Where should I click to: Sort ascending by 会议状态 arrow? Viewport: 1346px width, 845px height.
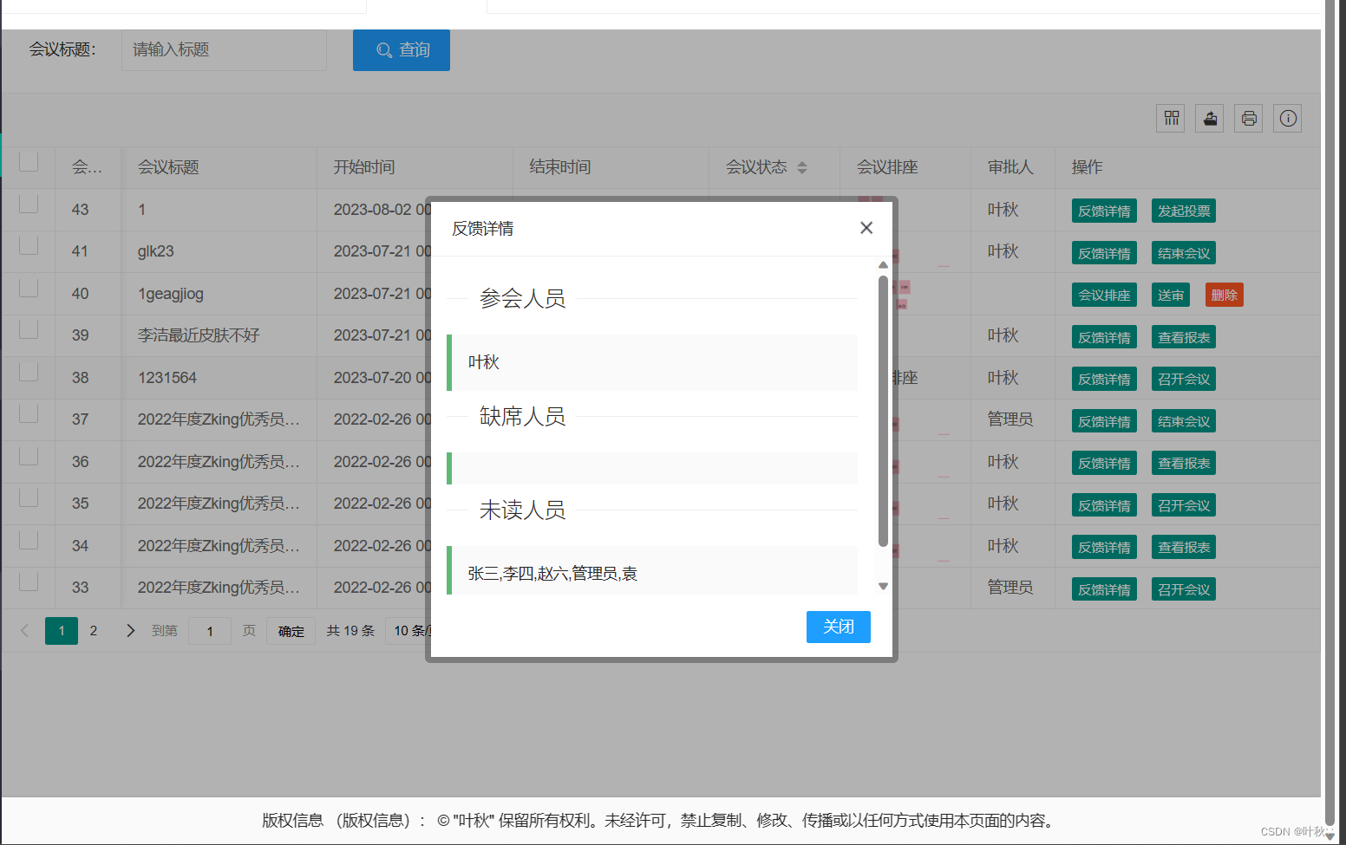(802, 163)
